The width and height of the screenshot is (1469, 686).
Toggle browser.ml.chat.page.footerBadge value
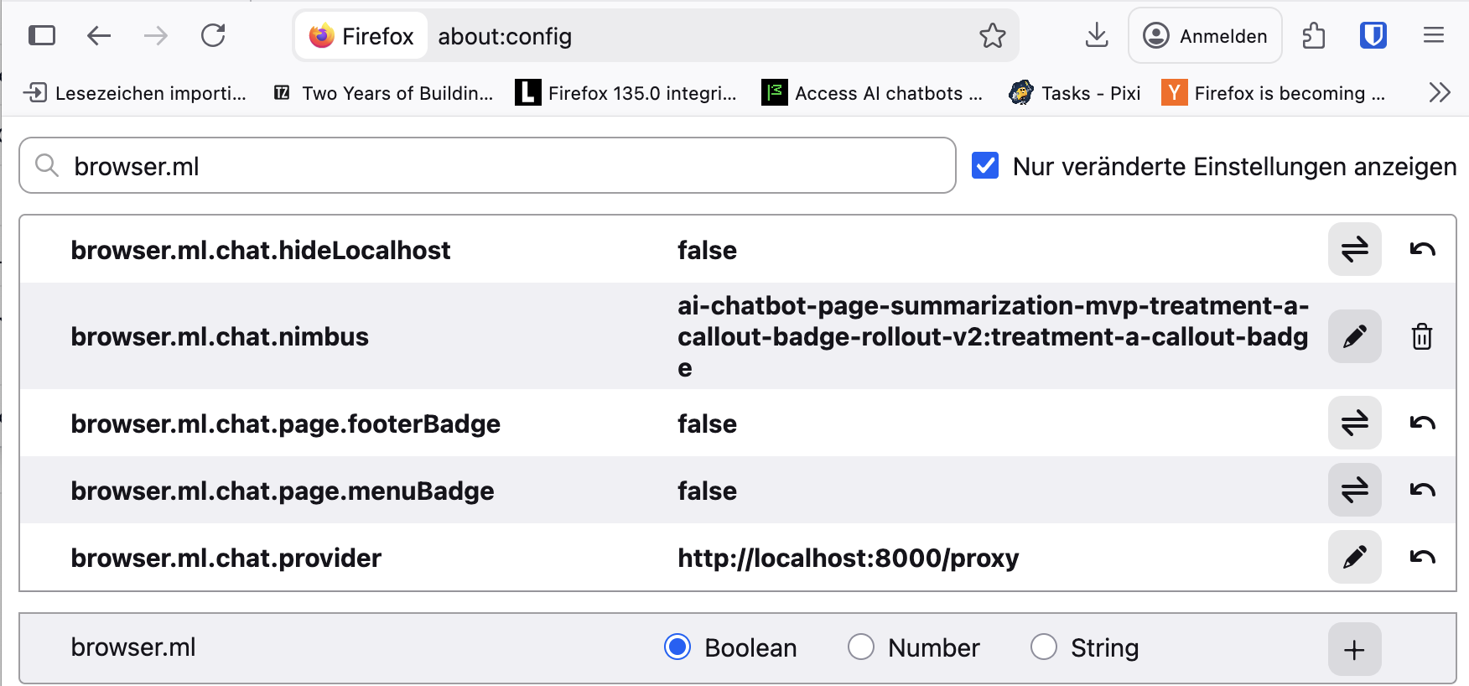[x=1354, y=423]
